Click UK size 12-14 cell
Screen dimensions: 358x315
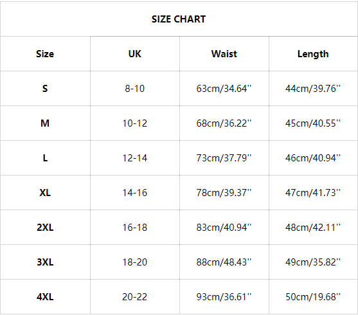point(135,158)
